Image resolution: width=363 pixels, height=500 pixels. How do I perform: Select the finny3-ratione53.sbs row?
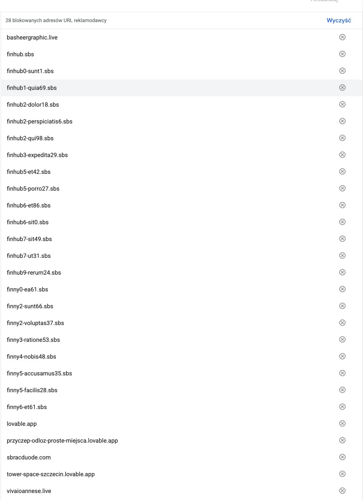point(182,340)
